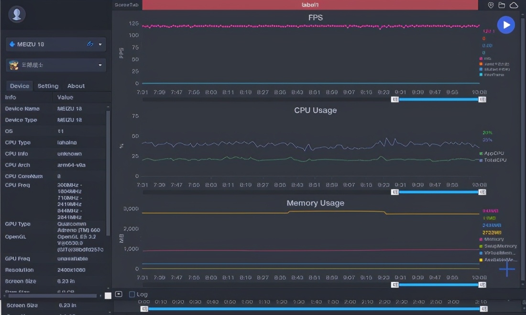The image size is (526, 315).
Task: Select the CPU Arch row
Action: pyautogui.click(x=54, y=165)
